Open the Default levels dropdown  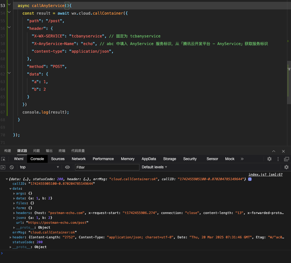coord(154,167)
